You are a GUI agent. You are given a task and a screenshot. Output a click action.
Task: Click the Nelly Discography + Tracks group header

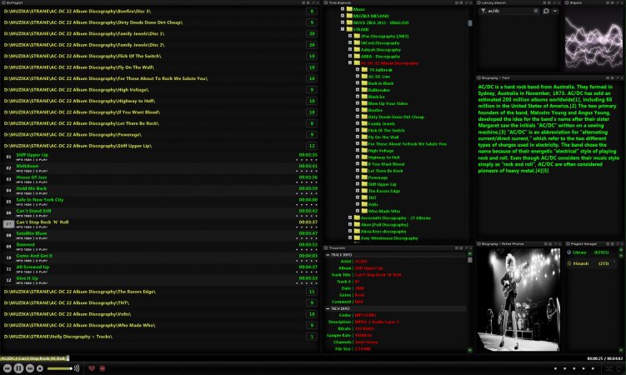[160, 337]
